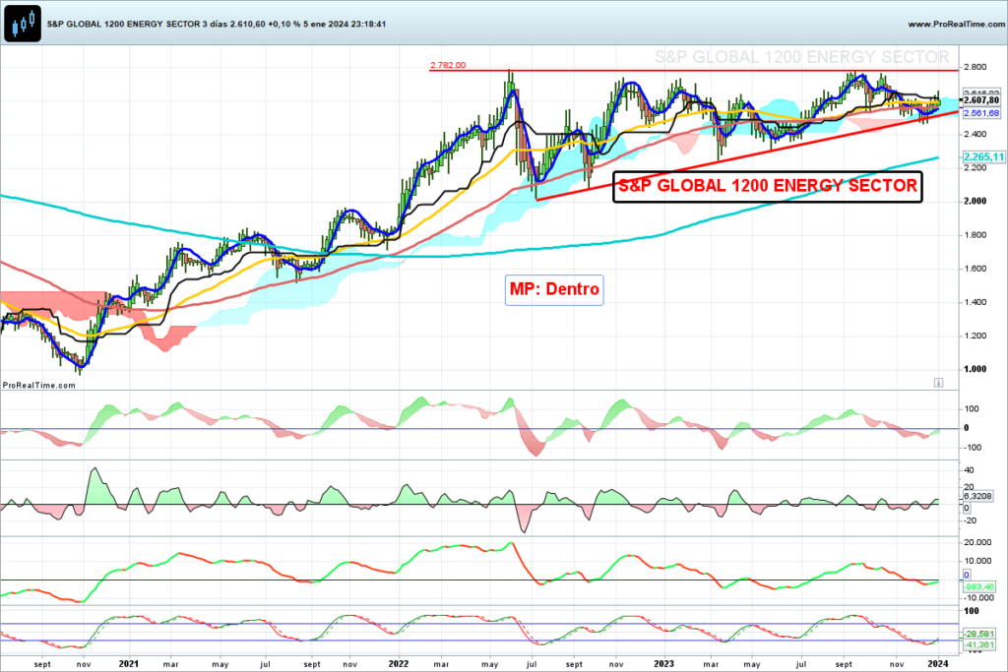The width and height of the screenshot is (1008, 672).
Task: Click the small info icon below price axis
Action: coord(938,383)
